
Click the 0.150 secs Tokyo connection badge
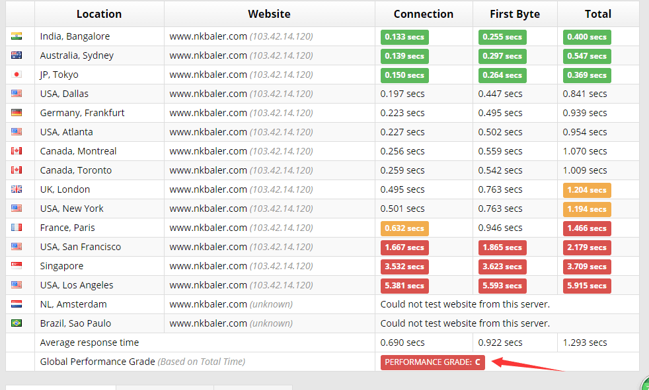[404, 75]
